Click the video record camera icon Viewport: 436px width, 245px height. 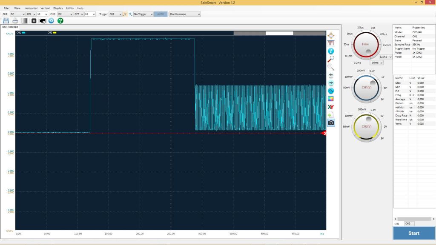coord(43,21)
